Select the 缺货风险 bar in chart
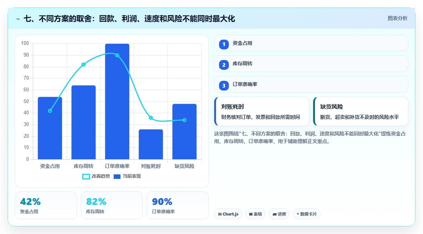Image resolution: width=423 pixels, height=234 pixels. coord(185,132)
